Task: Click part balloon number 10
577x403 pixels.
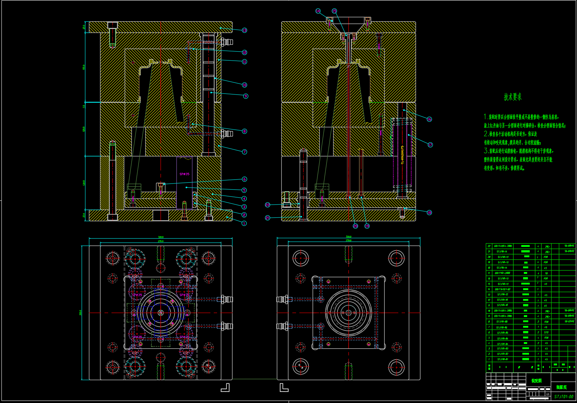Action: pos(244,85)
